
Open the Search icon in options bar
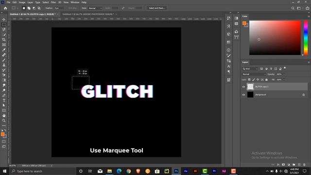[x=293, y=8]
